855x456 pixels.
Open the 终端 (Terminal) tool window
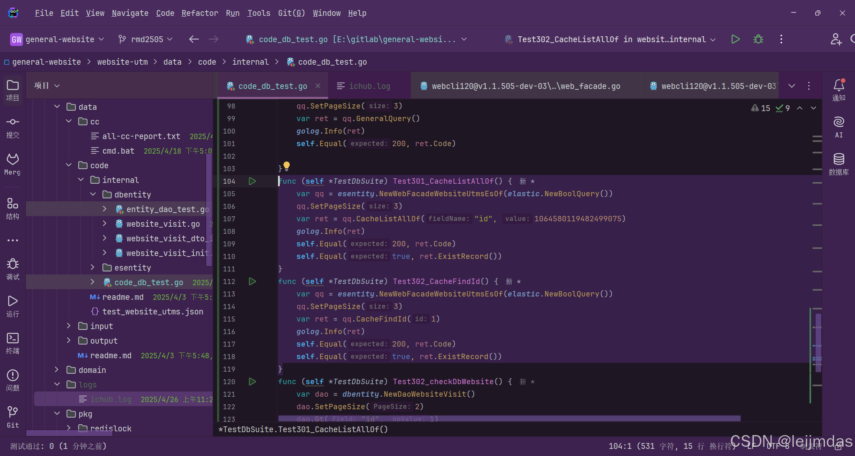(x=13, y=341)
